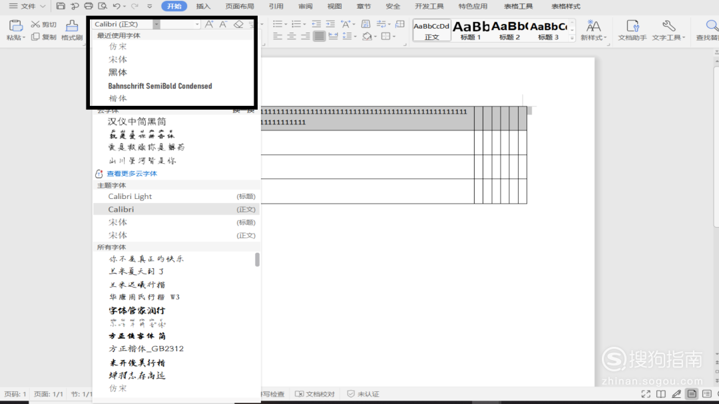
Task: Click the line spacing icon
Action: click(347, 36)
